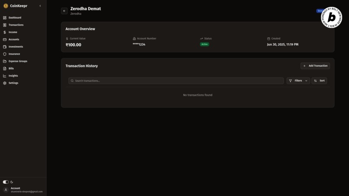Click the CoinKeepr brand name
Image resolution: width=349 pixels, height=196 pixels.
point(19,6)
